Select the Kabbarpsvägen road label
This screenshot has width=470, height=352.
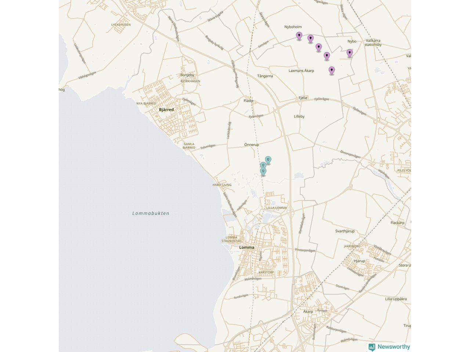[x=336, y=330]
